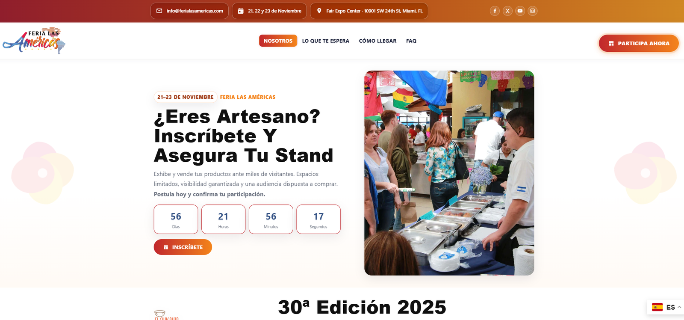The width and height of the screenshot is (684, 320).
Task: Click the ¿Eres Artesano? headline
Action: point(243,136)
